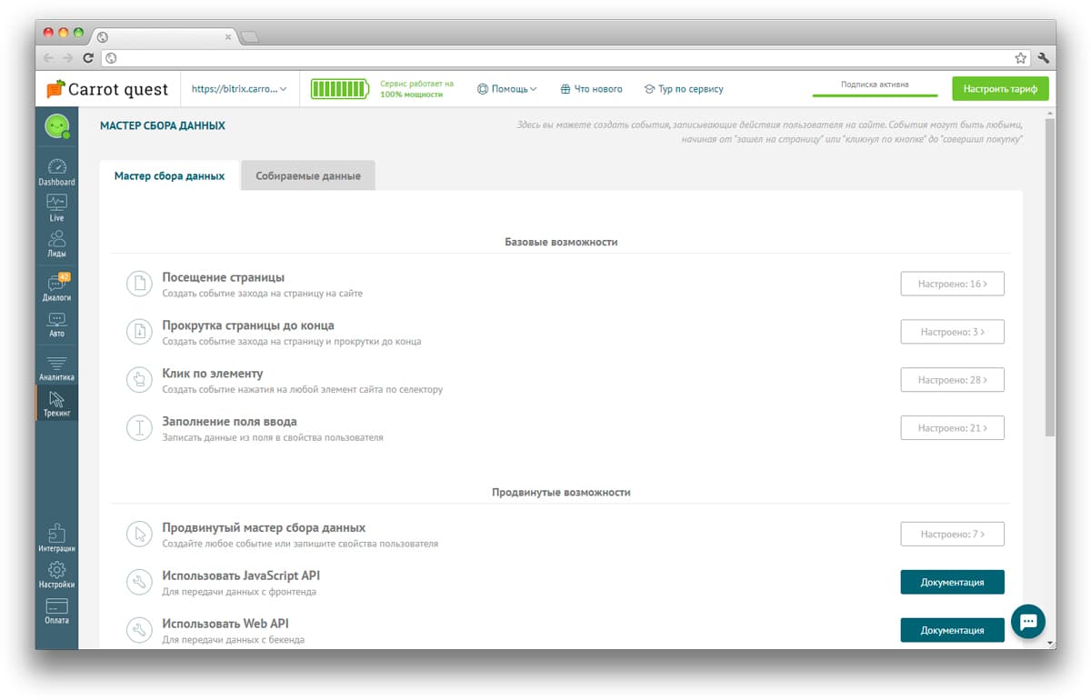Click the Клик по элементу hand icon
Screen dimensions: 1091x700
click(139, 380)
